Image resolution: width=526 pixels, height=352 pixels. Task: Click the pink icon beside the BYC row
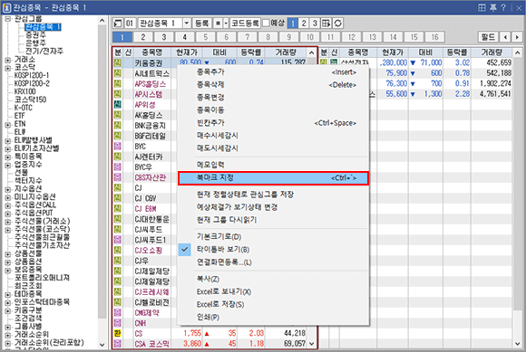click(117, 146)
